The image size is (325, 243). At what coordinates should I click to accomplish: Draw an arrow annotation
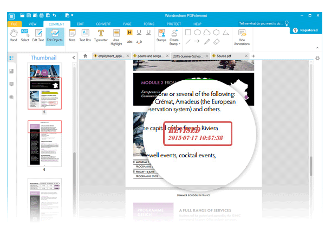(x=197, y=41)
